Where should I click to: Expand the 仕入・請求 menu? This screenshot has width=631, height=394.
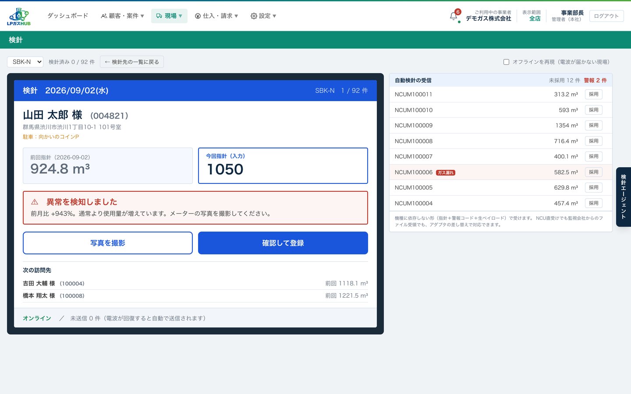tap(216, 16)
